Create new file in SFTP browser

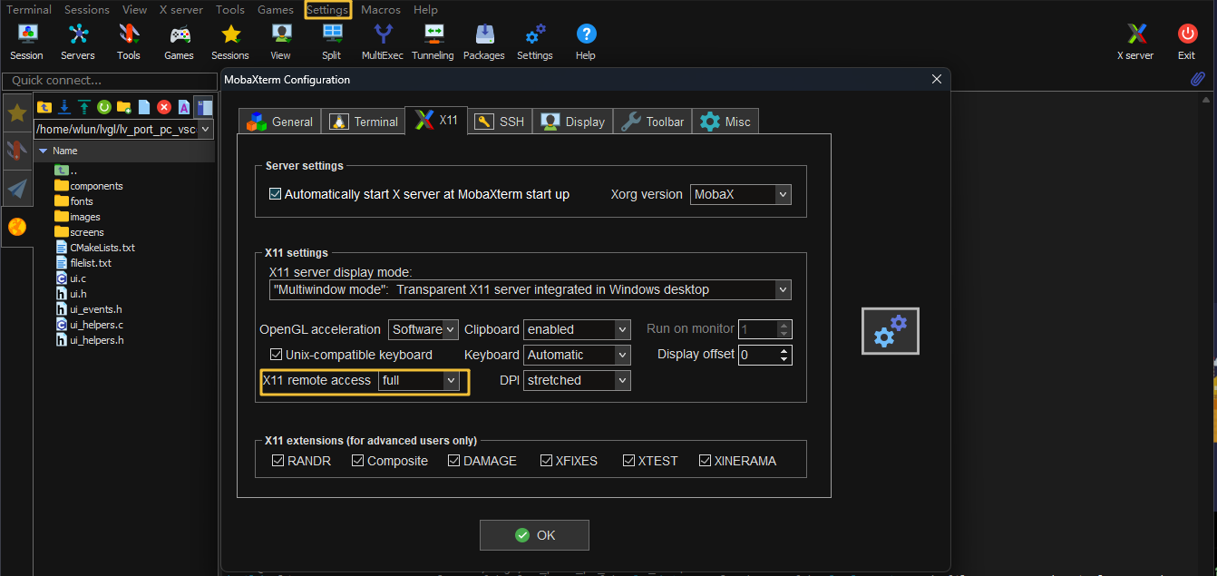144,107
